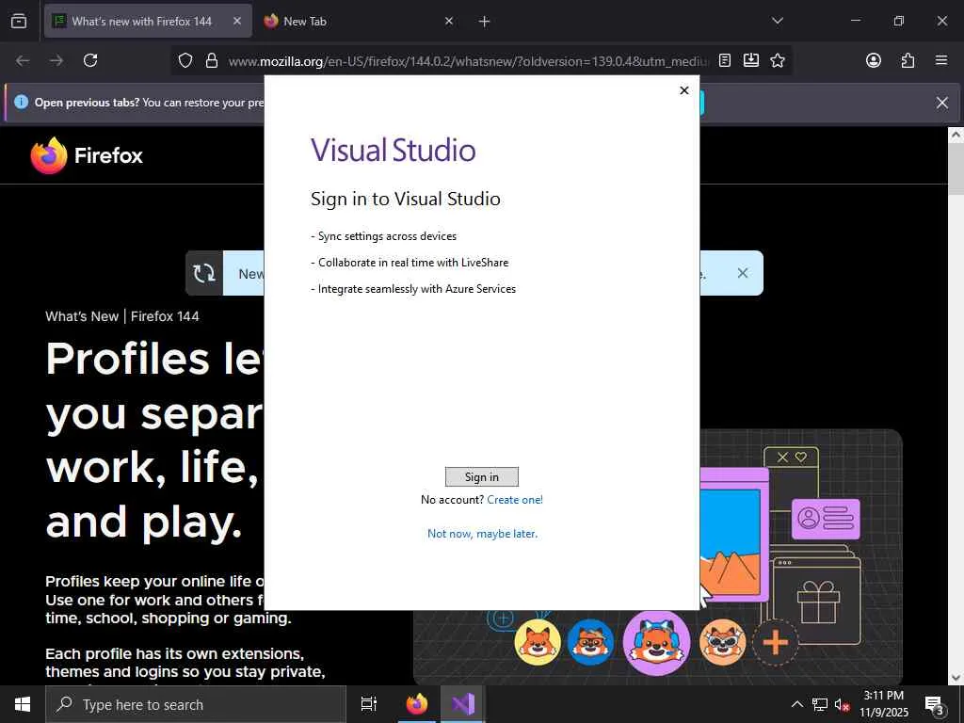Open the Firefox account icon
Viewport: 964px width, 723px height.
pyautogui.click(x=873, y=60)
